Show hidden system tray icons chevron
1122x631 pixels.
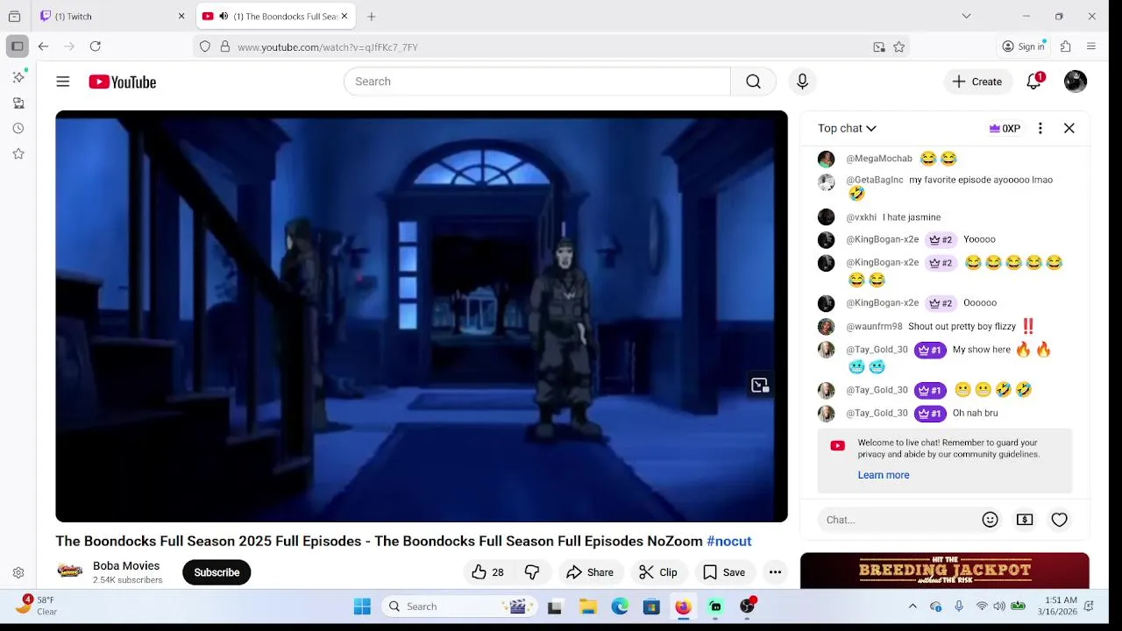[x=913, y=606]
